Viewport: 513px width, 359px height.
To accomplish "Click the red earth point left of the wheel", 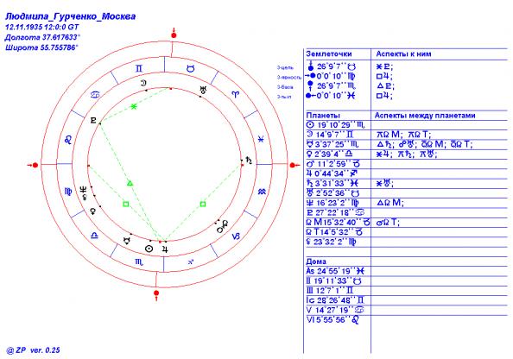I will (34, 166).
